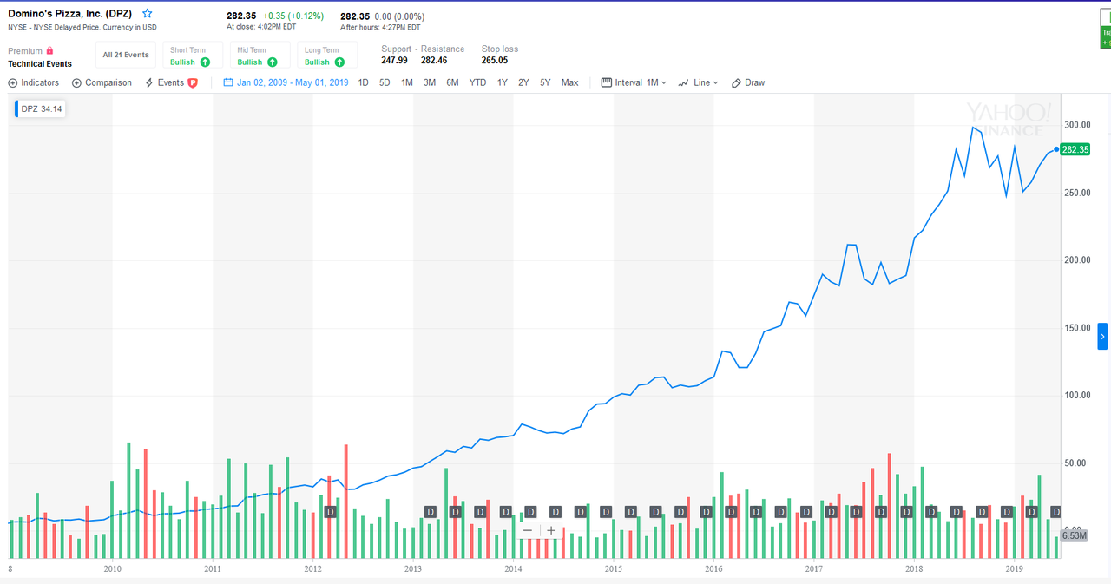Click the Line chart type icon
The height and width of the screenshot is (584, 1111).
683,82
